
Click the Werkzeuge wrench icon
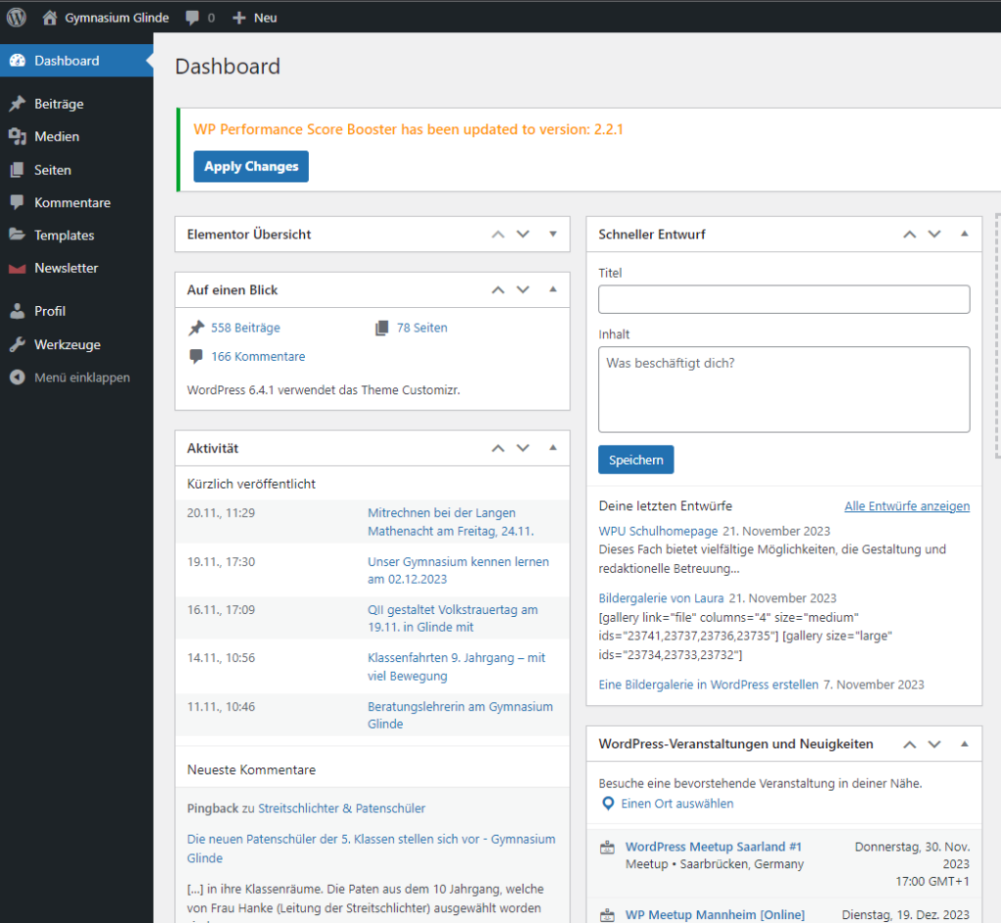17,345
